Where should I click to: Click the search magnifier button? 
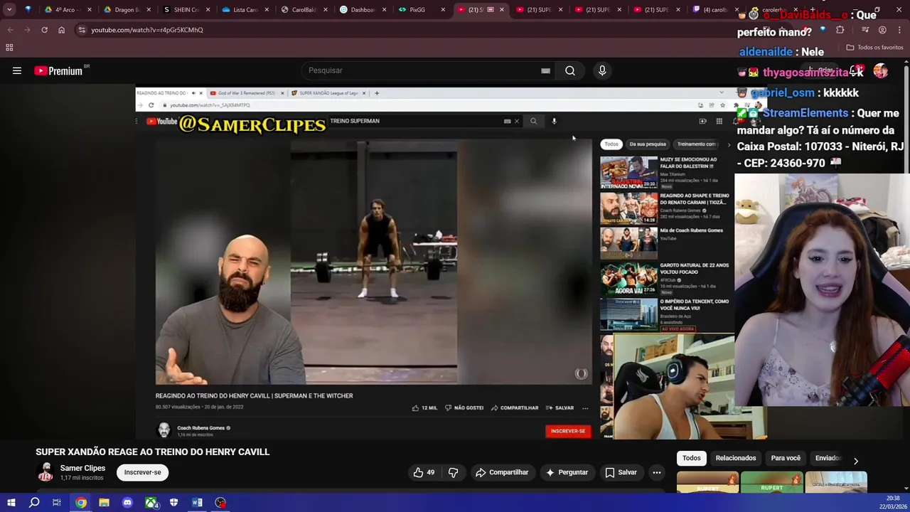click(x=570, y=70)
